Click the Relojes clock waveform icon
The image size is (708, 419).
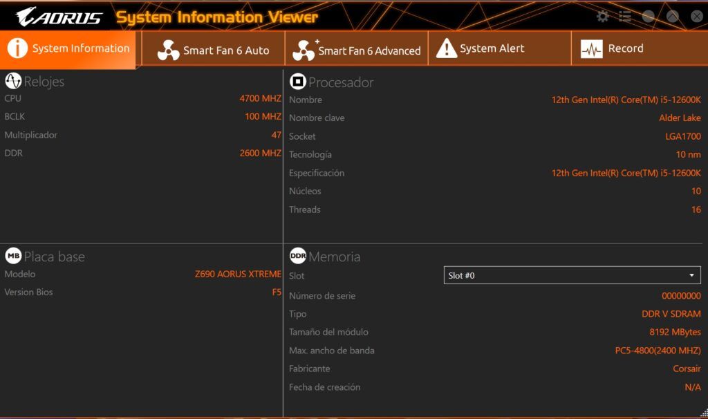click(x=13, y=81)
